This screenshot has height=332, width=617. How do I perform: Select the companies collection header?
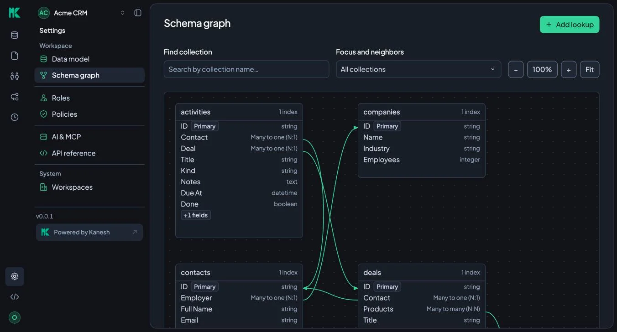(x=422, y=112)
